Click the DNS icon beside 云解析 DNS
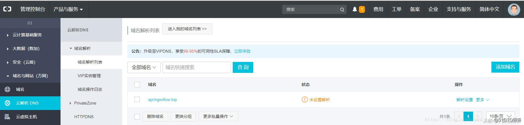Viewport: 524px width, 125px height. click(x=7, y=103)
